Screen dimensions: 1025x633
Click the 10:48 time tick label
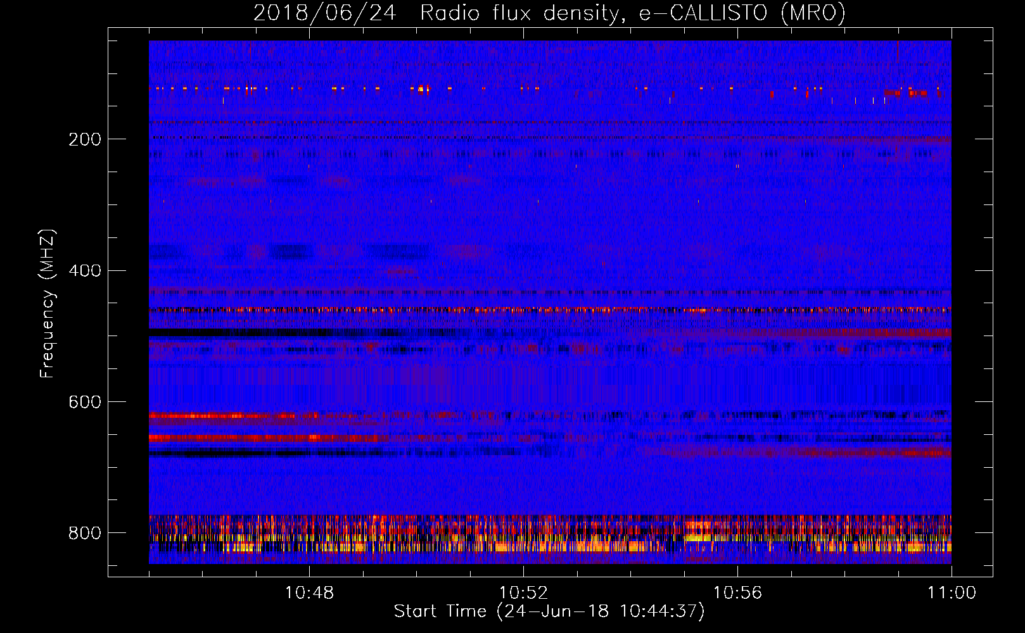(x=309, y=593)
